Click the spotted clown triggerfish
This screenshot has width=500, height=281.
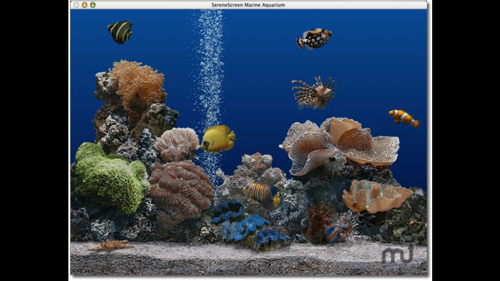[314, 39]
